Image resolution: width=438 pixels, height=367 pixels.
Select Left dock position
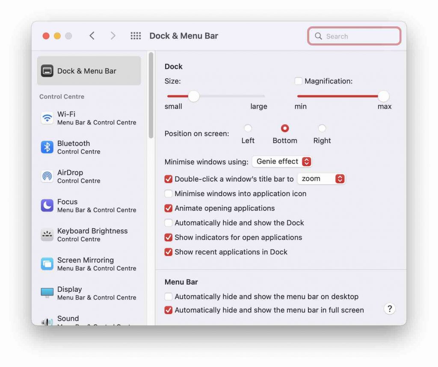pos(248,128)
